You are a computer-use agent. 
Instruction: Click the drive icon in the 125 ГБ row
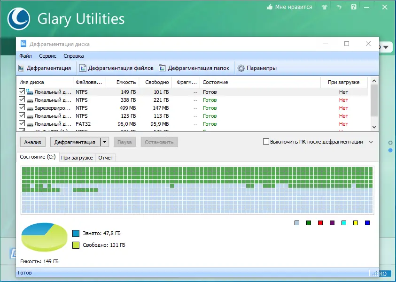tap(30, 116)
